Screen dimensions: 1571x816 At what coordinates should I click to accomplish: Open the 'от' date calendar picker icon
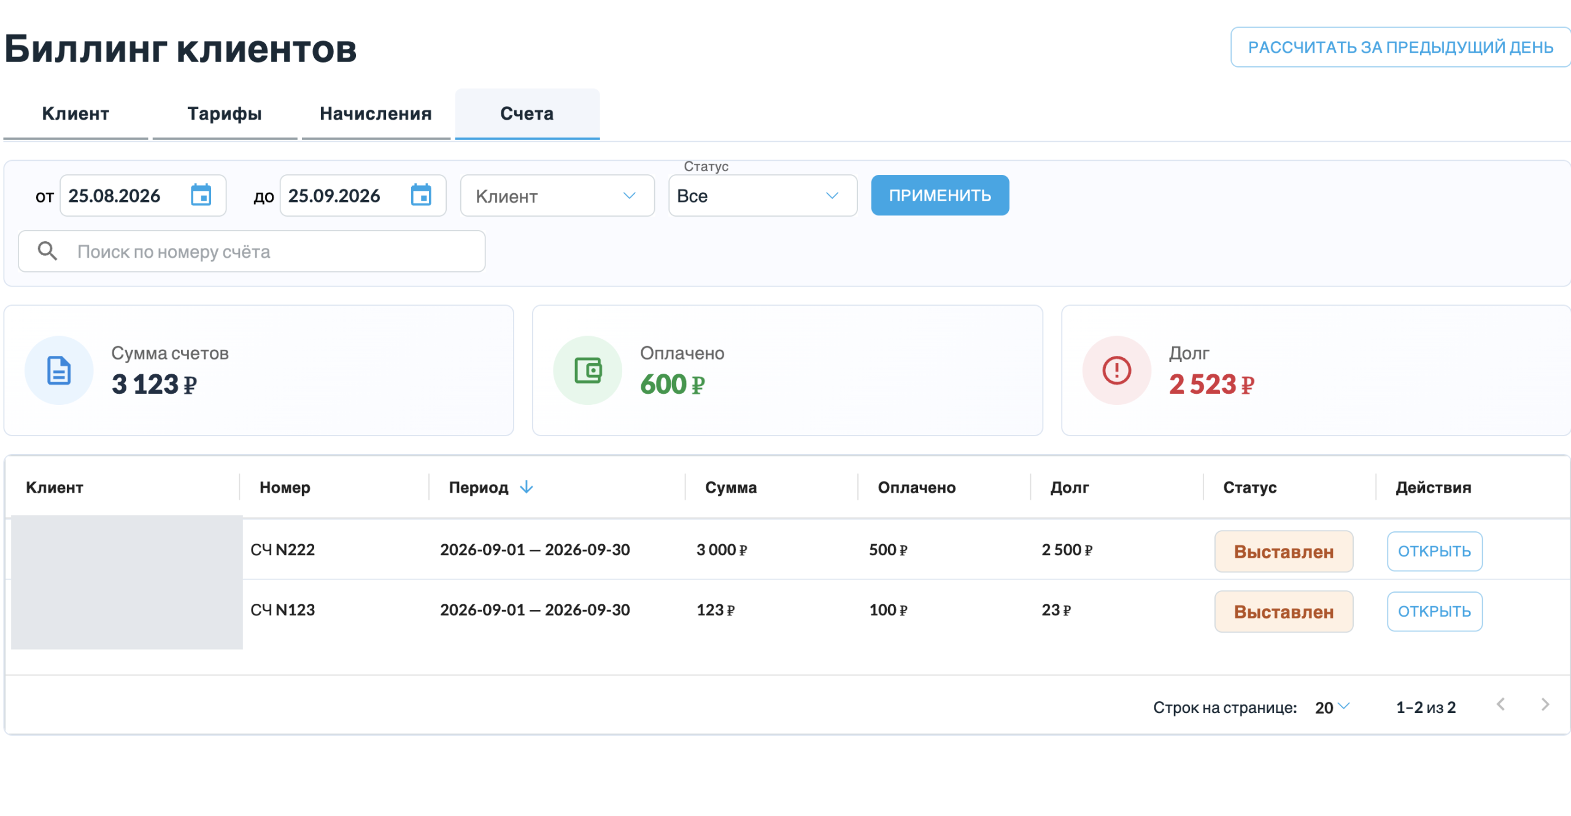[201, 195]
